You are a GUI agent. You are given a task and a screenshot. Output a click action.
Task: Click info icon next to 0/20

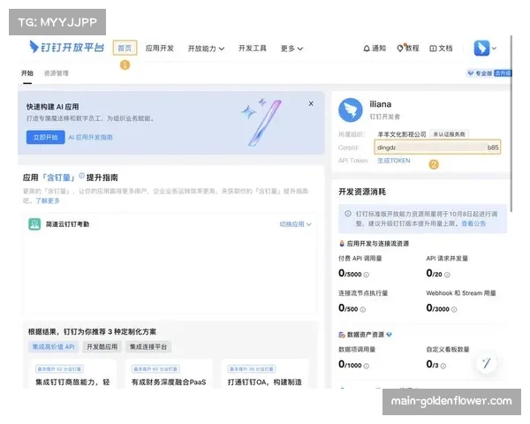447,275
